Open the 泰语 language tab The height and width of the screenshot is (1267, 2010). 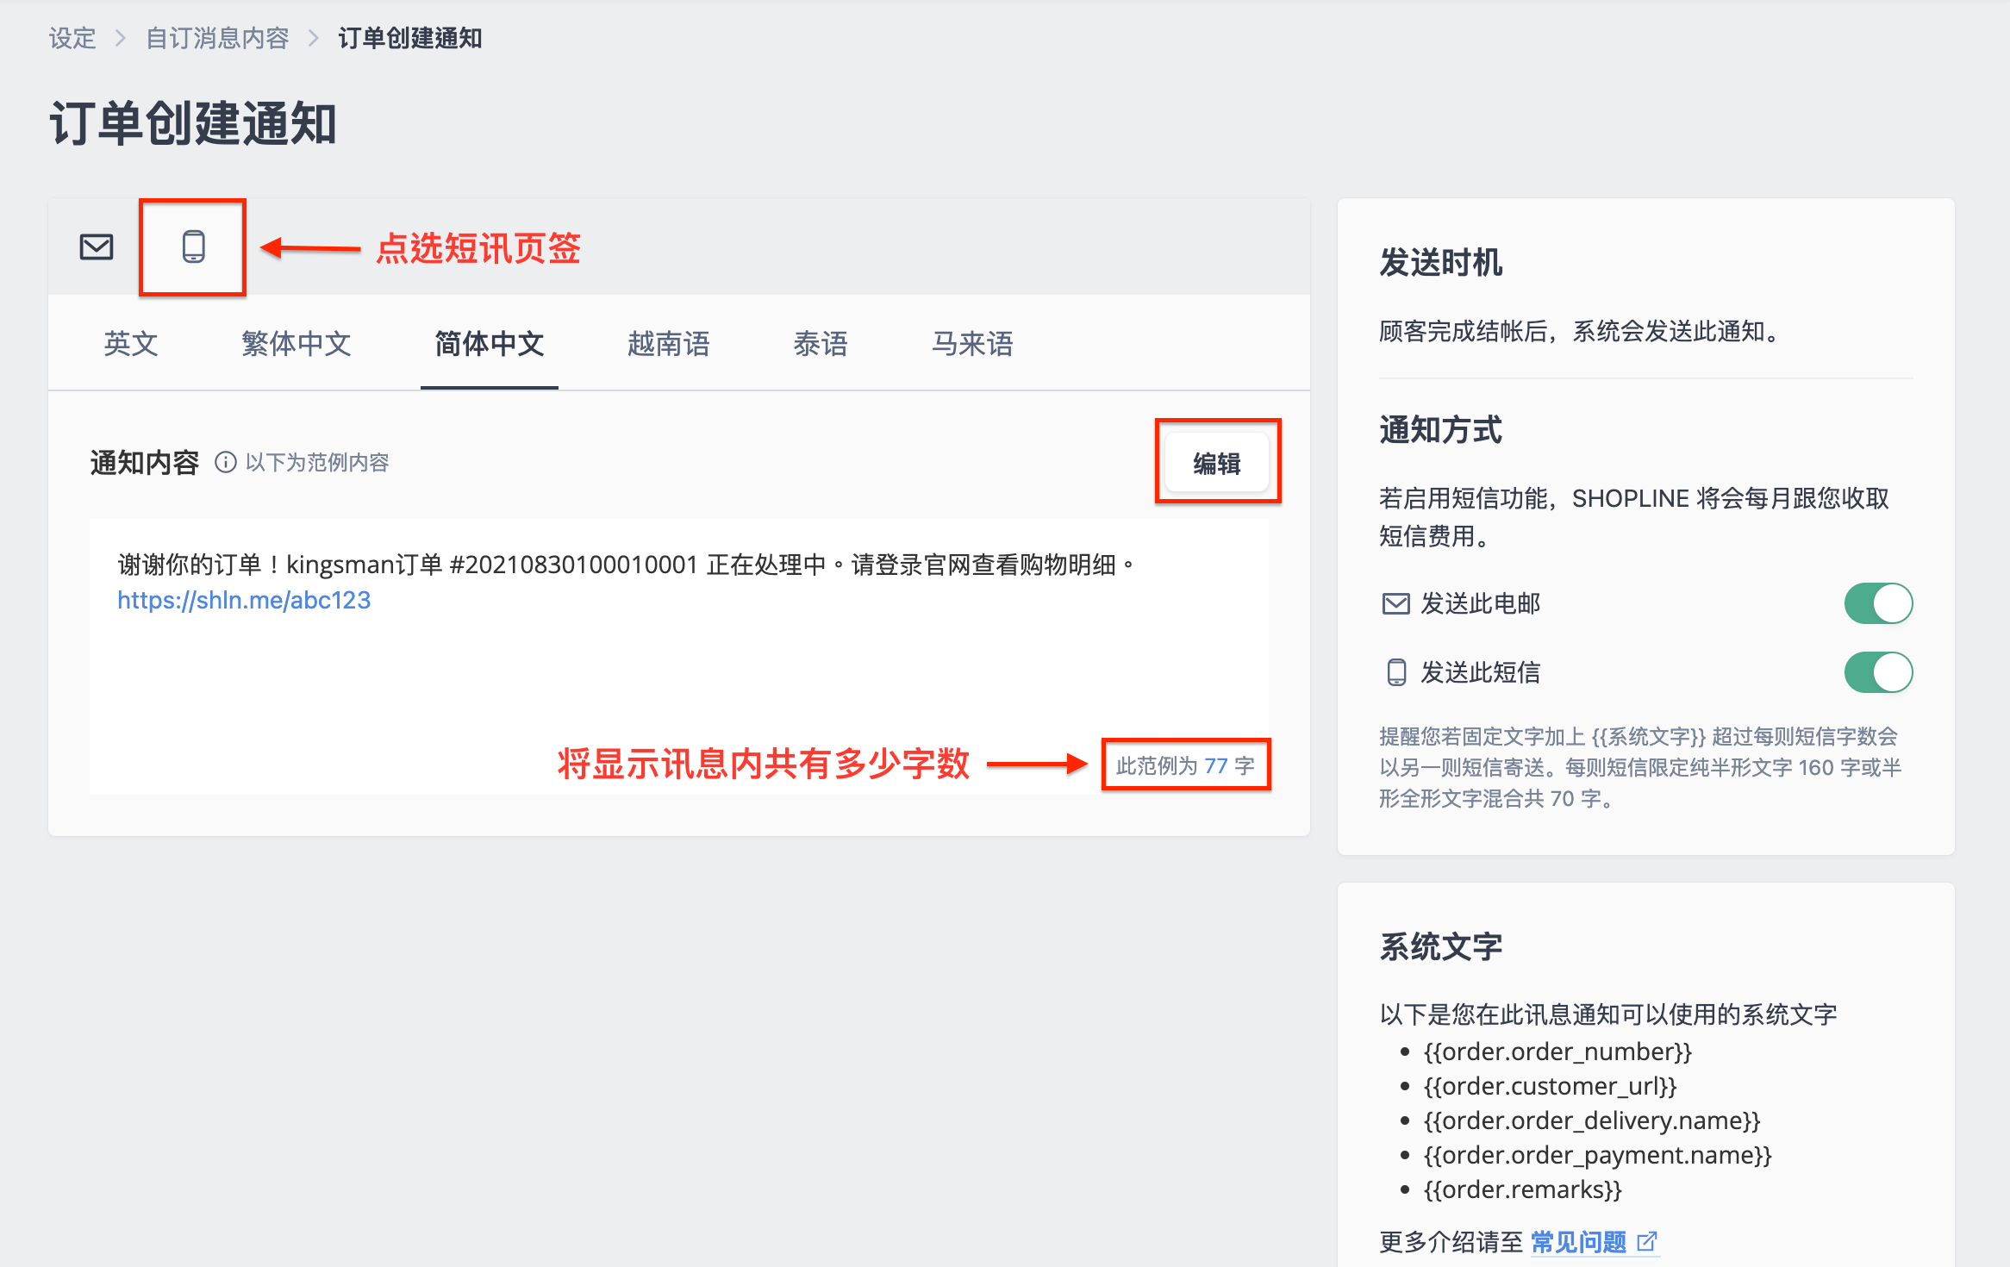tap(821, 344)
